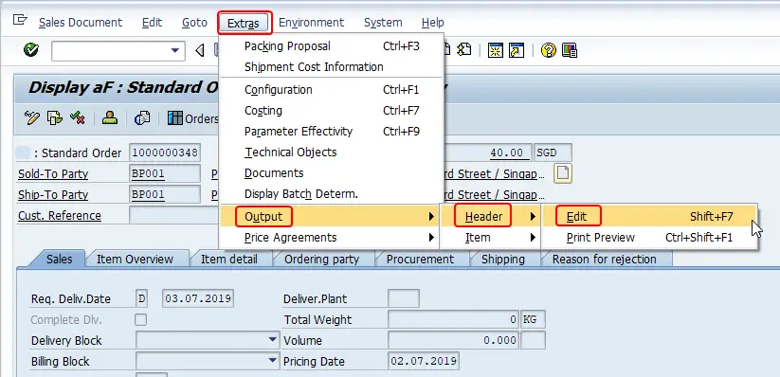Switch to the Procurement tab
This screenshot has width=780, height=377.
[421, 260]
